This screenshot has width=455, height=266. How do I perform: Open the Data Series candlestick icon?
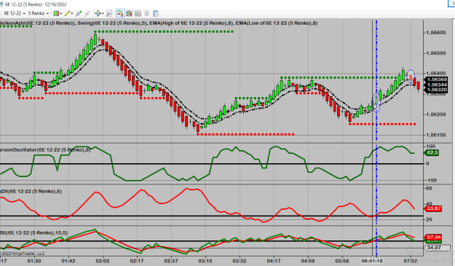(129, 13)
